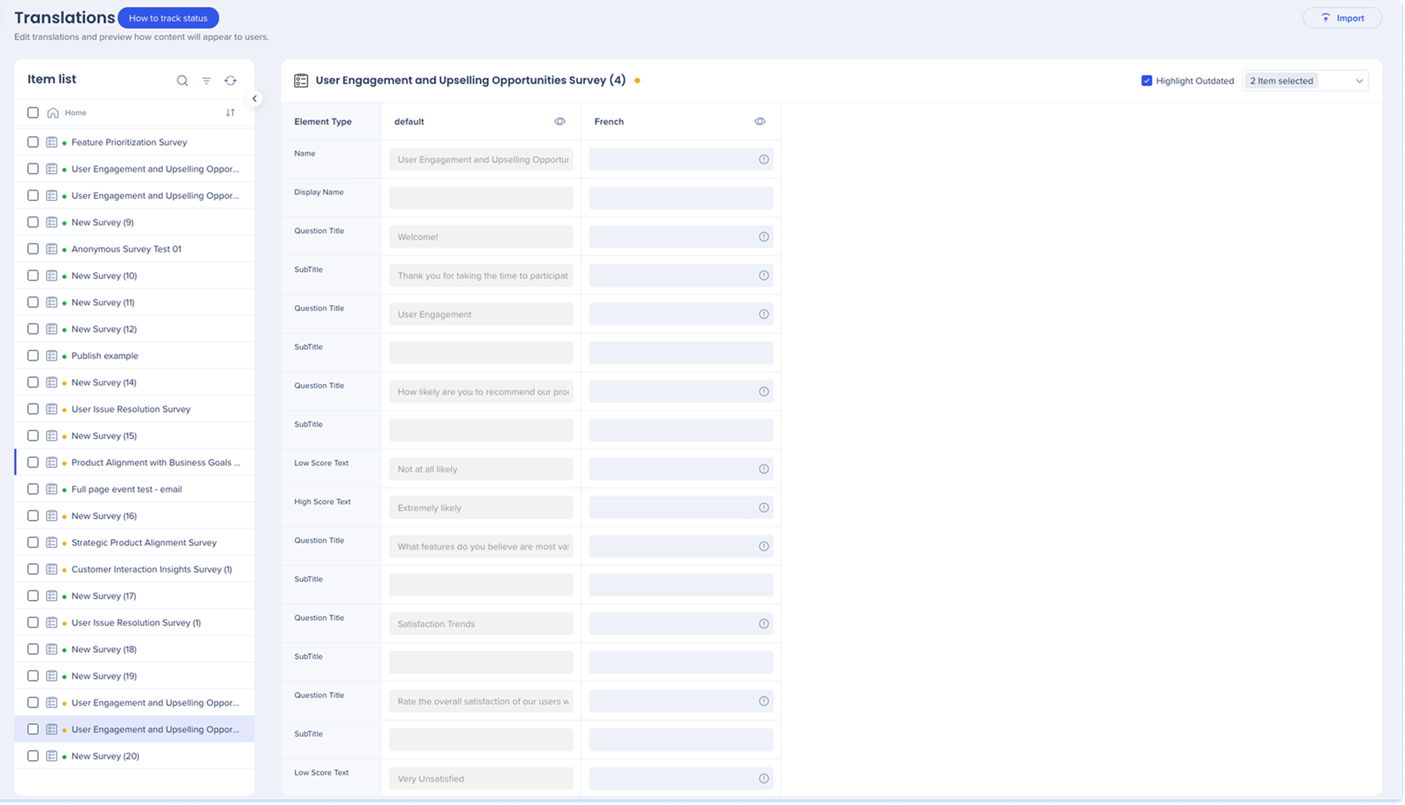Screen dimensions: 1405x805
Task: Open Strategic Product Alignment Survey item
Action: pos(144,543)
